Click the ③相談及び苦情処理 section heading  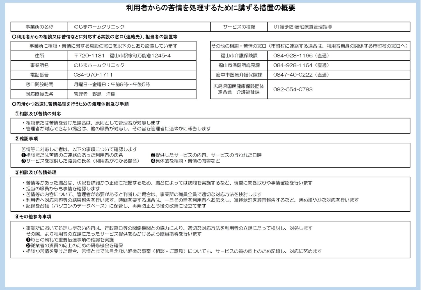[x=35, y=172]
